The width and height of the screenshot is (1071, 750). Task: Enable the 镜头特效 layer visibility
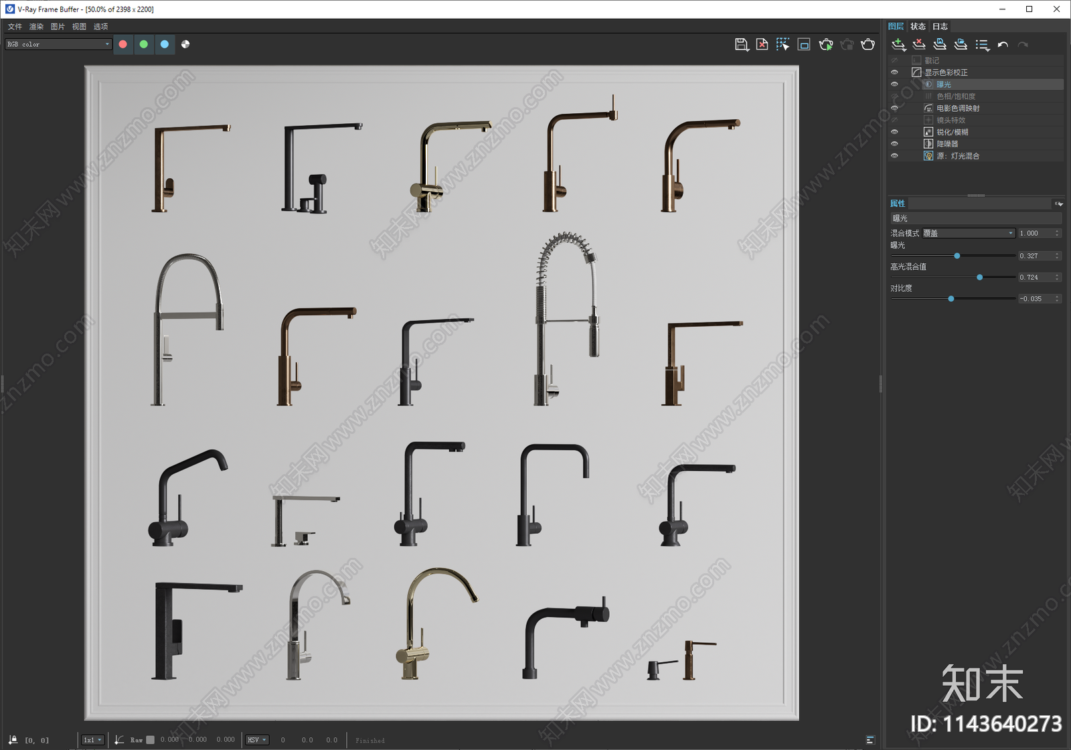pos(894,121)
